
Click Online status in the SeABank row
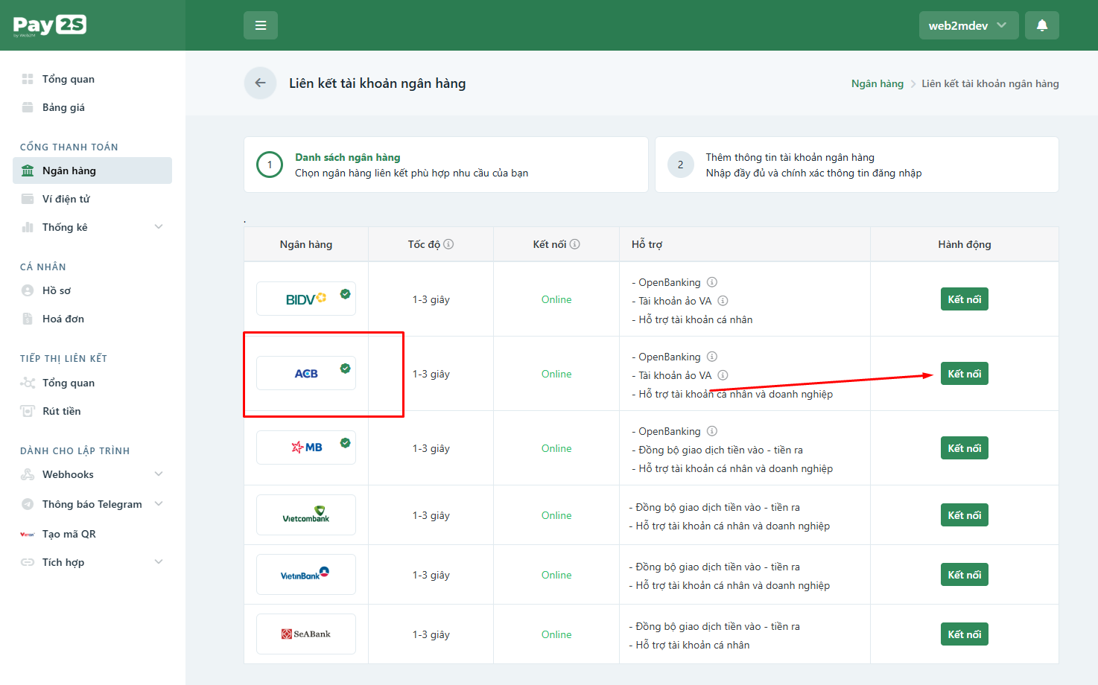tap(556, 634)
